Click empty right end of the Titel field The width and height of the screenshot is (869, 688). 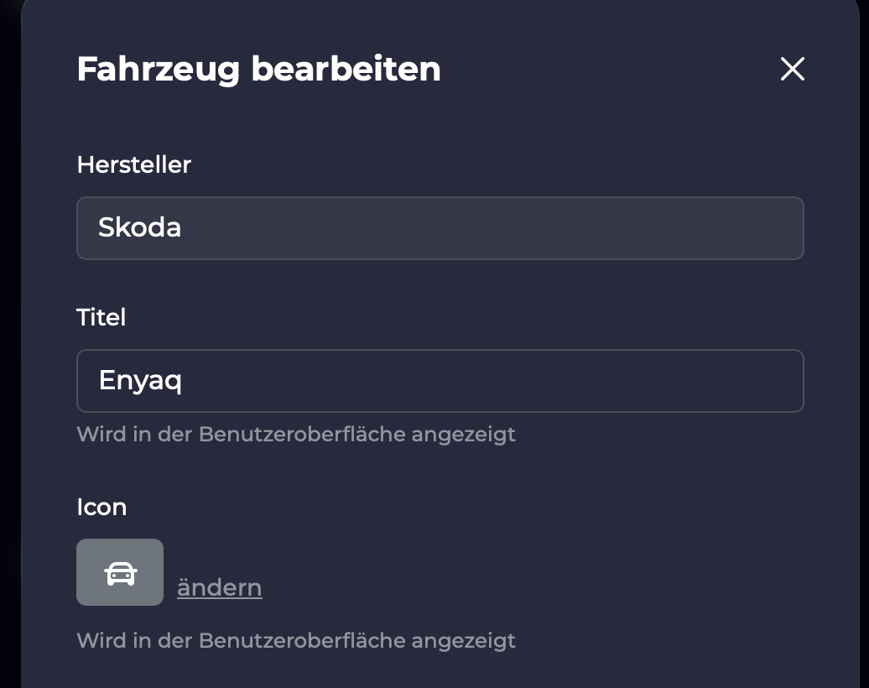[755, 381]
